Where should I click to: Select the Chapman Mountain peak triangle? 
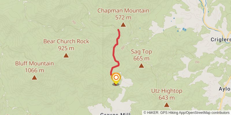click(123, 24)
